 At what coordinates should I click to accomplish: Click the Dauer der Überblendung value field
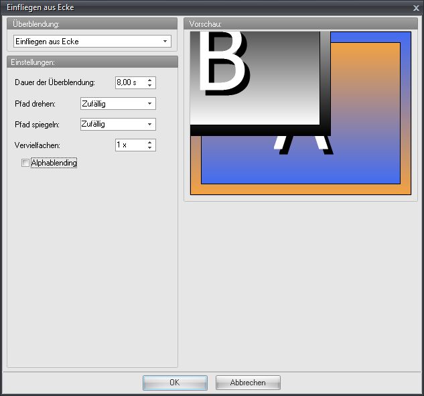pyautogui.click(x=129, y=82)
